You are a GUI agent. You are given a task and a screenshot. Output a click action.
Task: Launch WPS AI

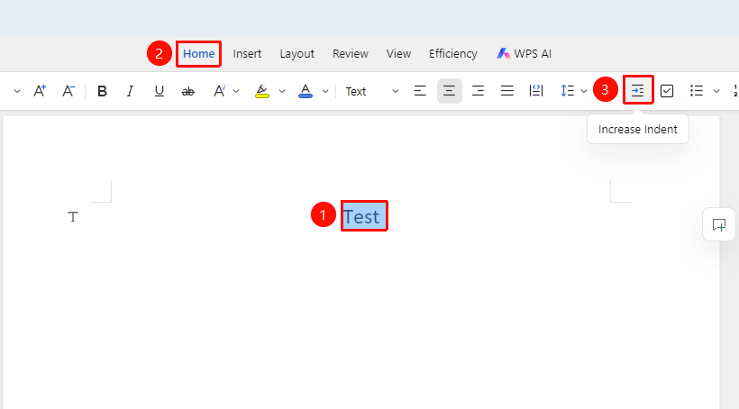524,54
